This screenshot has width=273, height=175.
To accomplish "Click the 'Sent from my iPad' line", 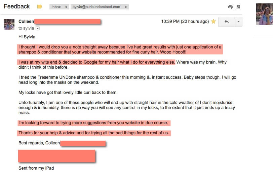I will [x=36, y=168].
